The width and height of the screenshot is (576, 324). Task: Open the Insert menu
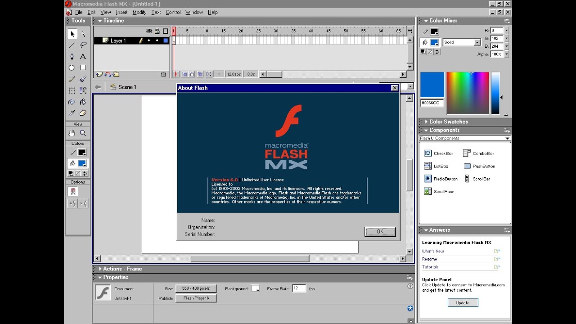121,12
